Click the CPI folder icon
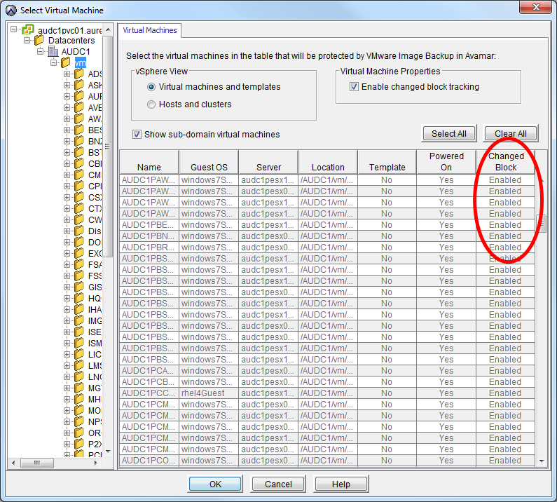 pyautogui.click(x=79, y=186)
